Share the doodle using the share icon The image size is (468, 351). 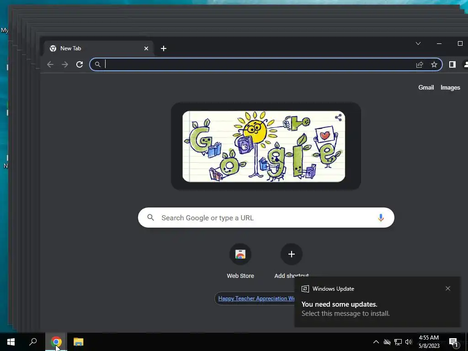point(338,117)
